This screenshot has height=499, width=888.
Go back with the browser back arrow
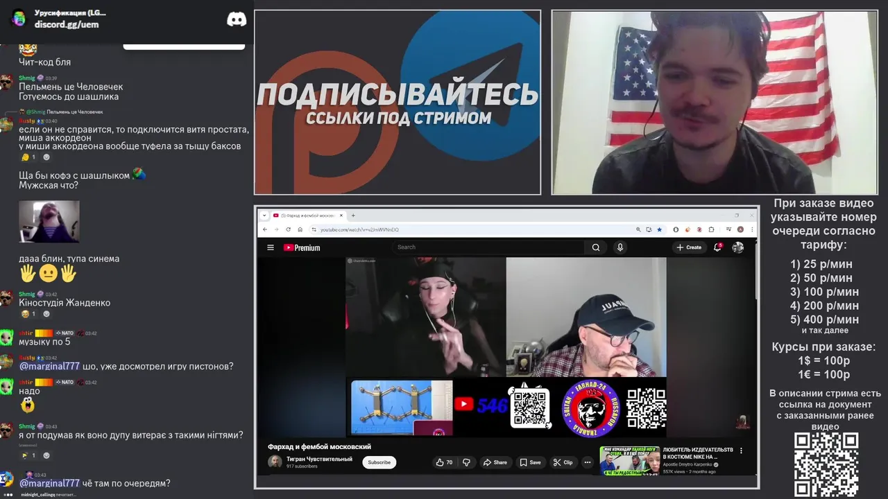click(265, 229)
